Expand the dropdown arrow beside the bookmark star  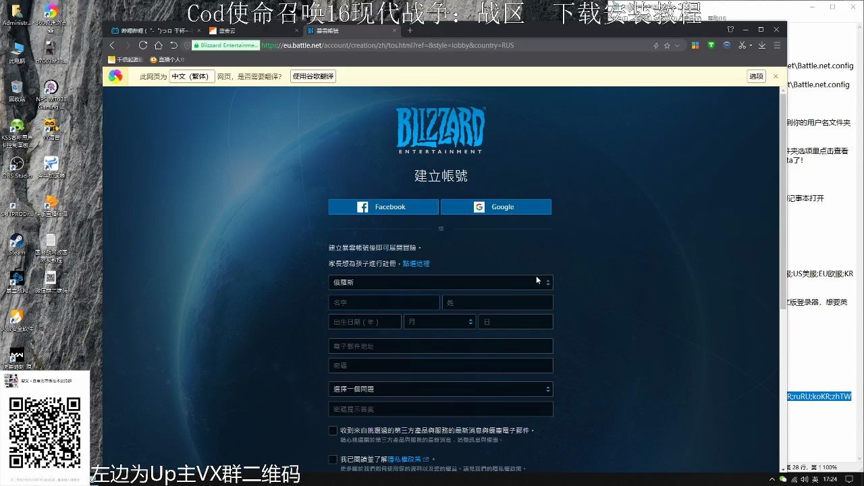click(677, 45)
